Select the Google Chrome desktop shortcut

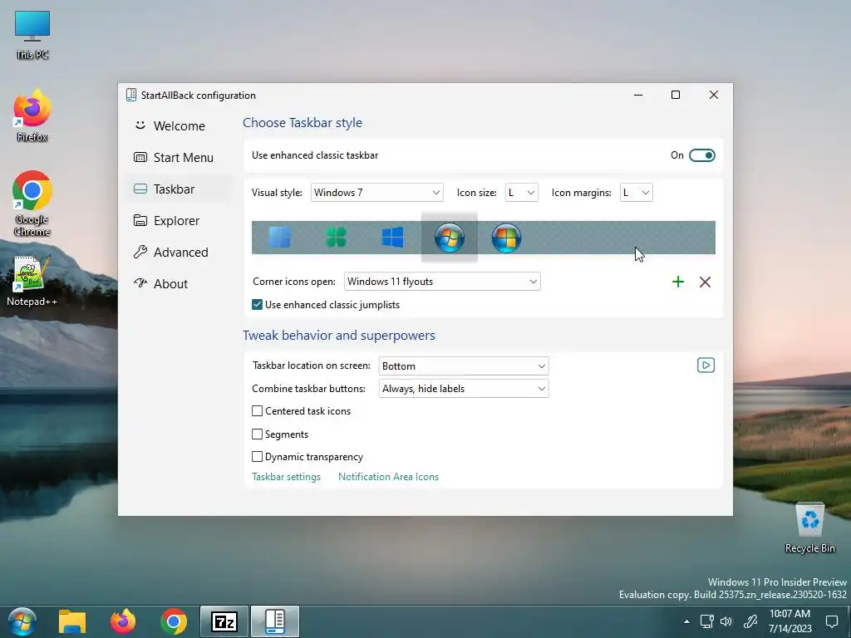[x=32, y=204]
